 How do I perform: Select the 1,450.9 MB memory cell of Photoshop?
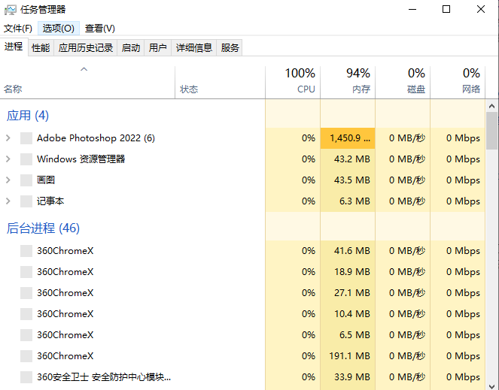point(348,138)
